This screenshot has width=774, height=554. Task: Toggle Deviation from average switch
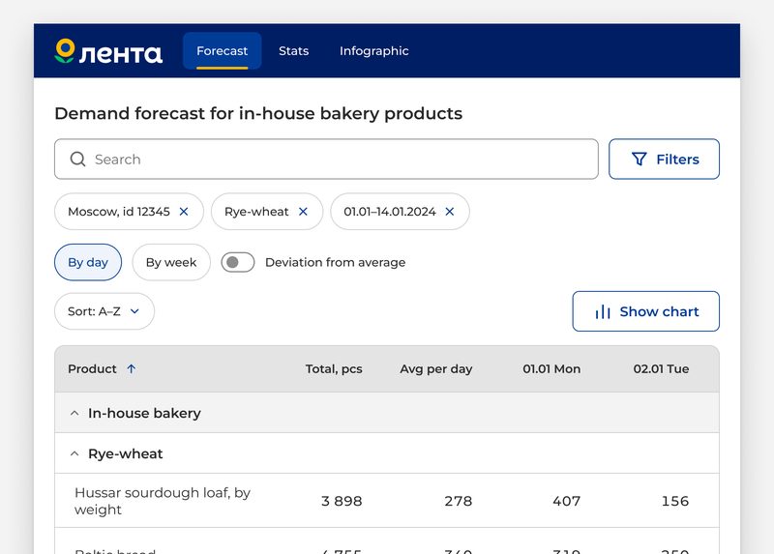pos(238,262)
